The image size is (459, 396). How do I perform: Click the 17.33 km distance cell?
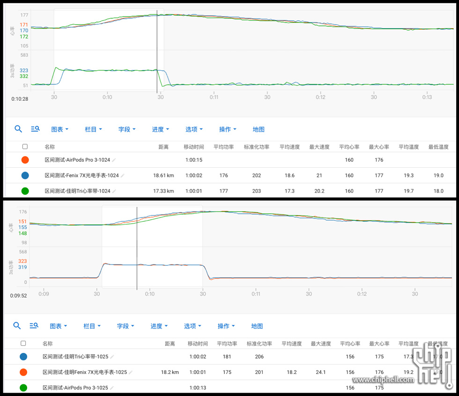(163, 191)
